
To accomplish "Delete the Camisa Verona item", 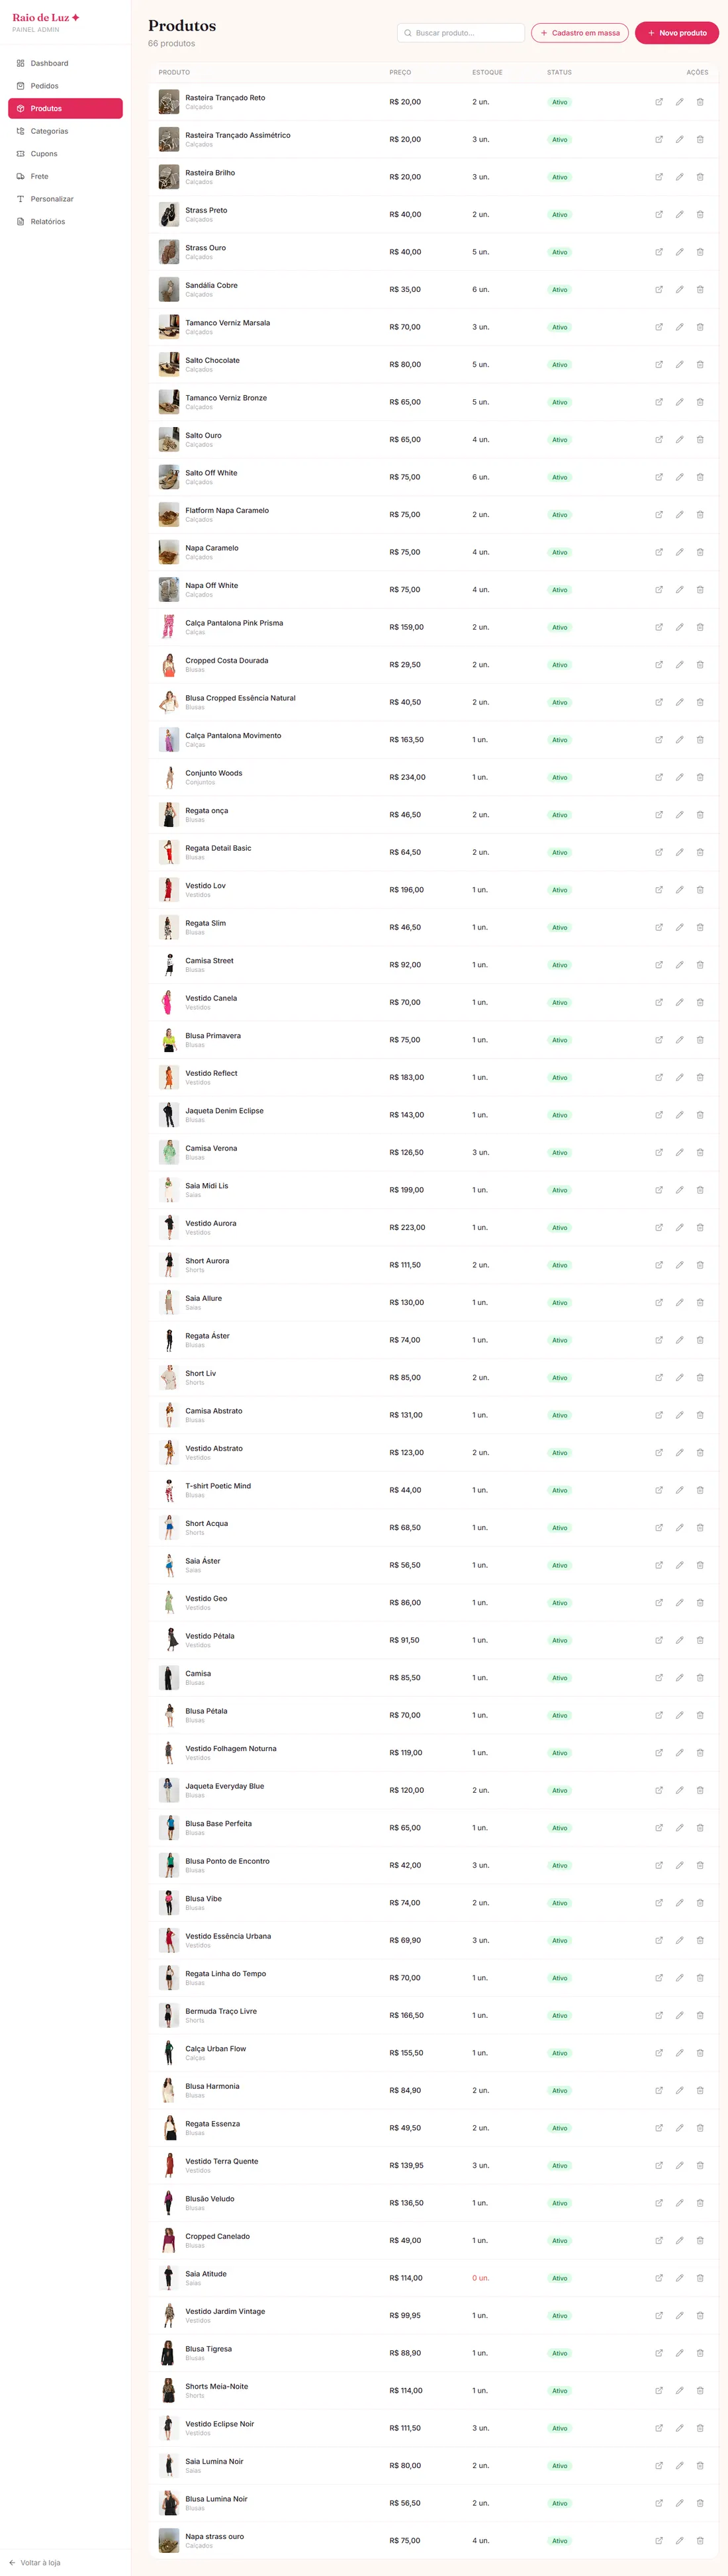I will point(700,1152).
